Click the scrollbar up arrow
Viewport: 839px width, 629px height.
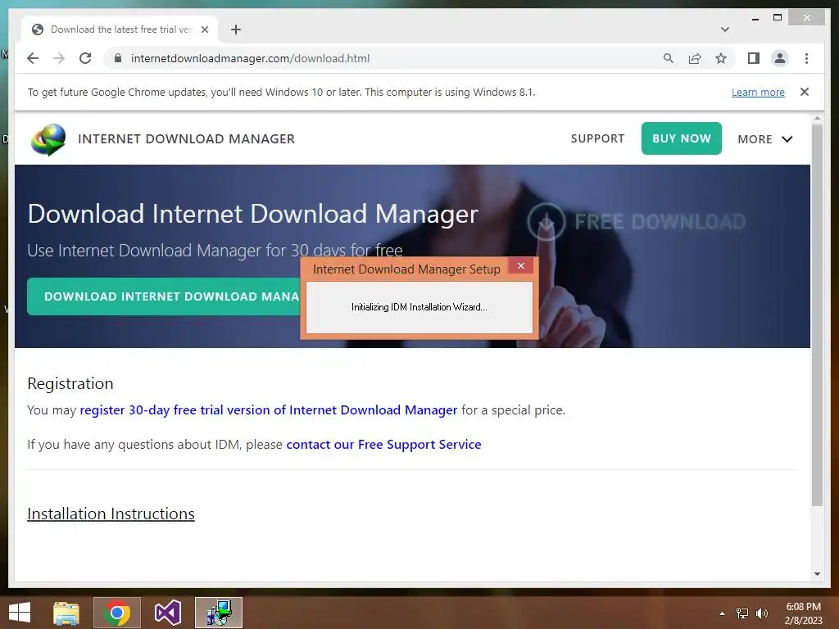[x=817, y=118]
